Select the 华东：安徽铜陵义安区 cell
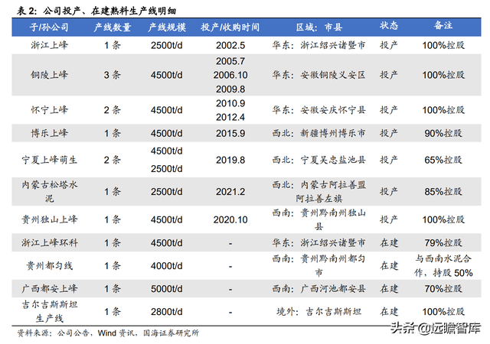This screenshot has width=490, height=344. tap(318, 75)
